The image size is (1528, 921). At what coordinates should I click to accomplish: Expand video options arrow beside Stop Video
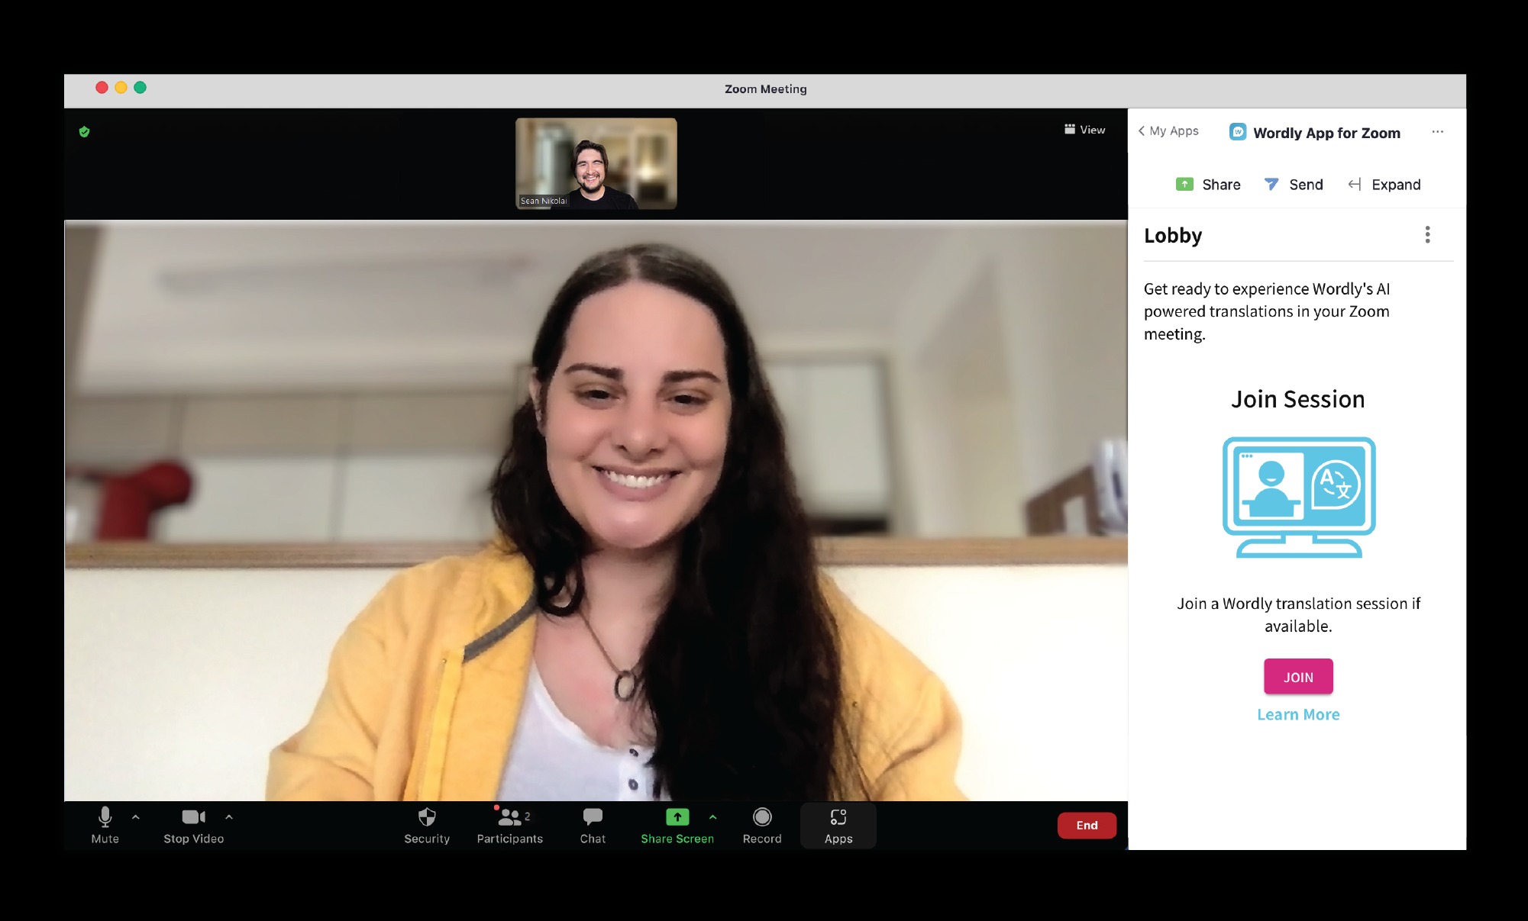[x=229, y=816]
